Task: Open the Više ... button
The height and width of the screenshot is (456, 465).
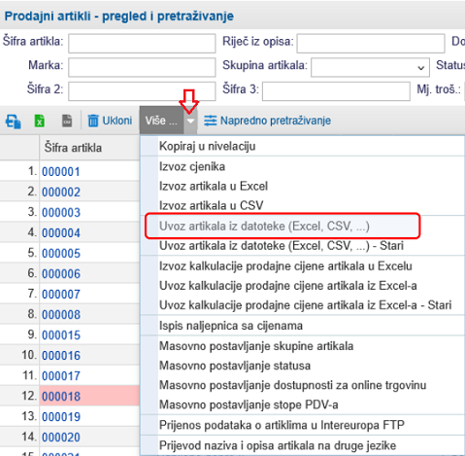Action: (x=162, y=121)
